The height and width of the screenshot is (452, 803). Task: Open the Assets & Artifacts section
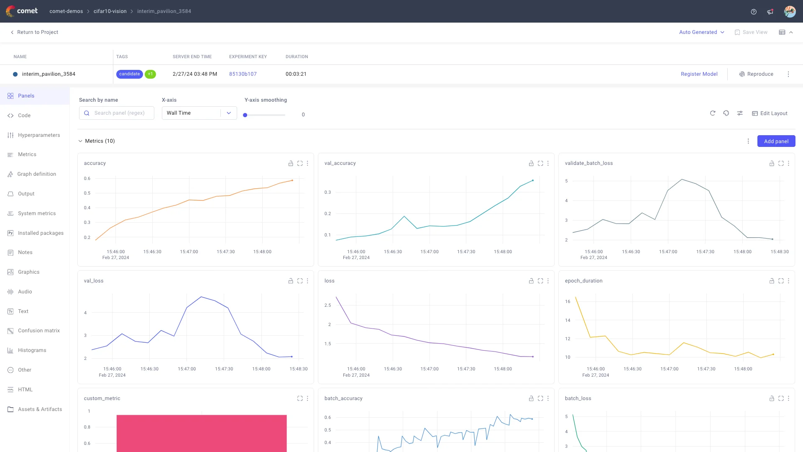40,409
